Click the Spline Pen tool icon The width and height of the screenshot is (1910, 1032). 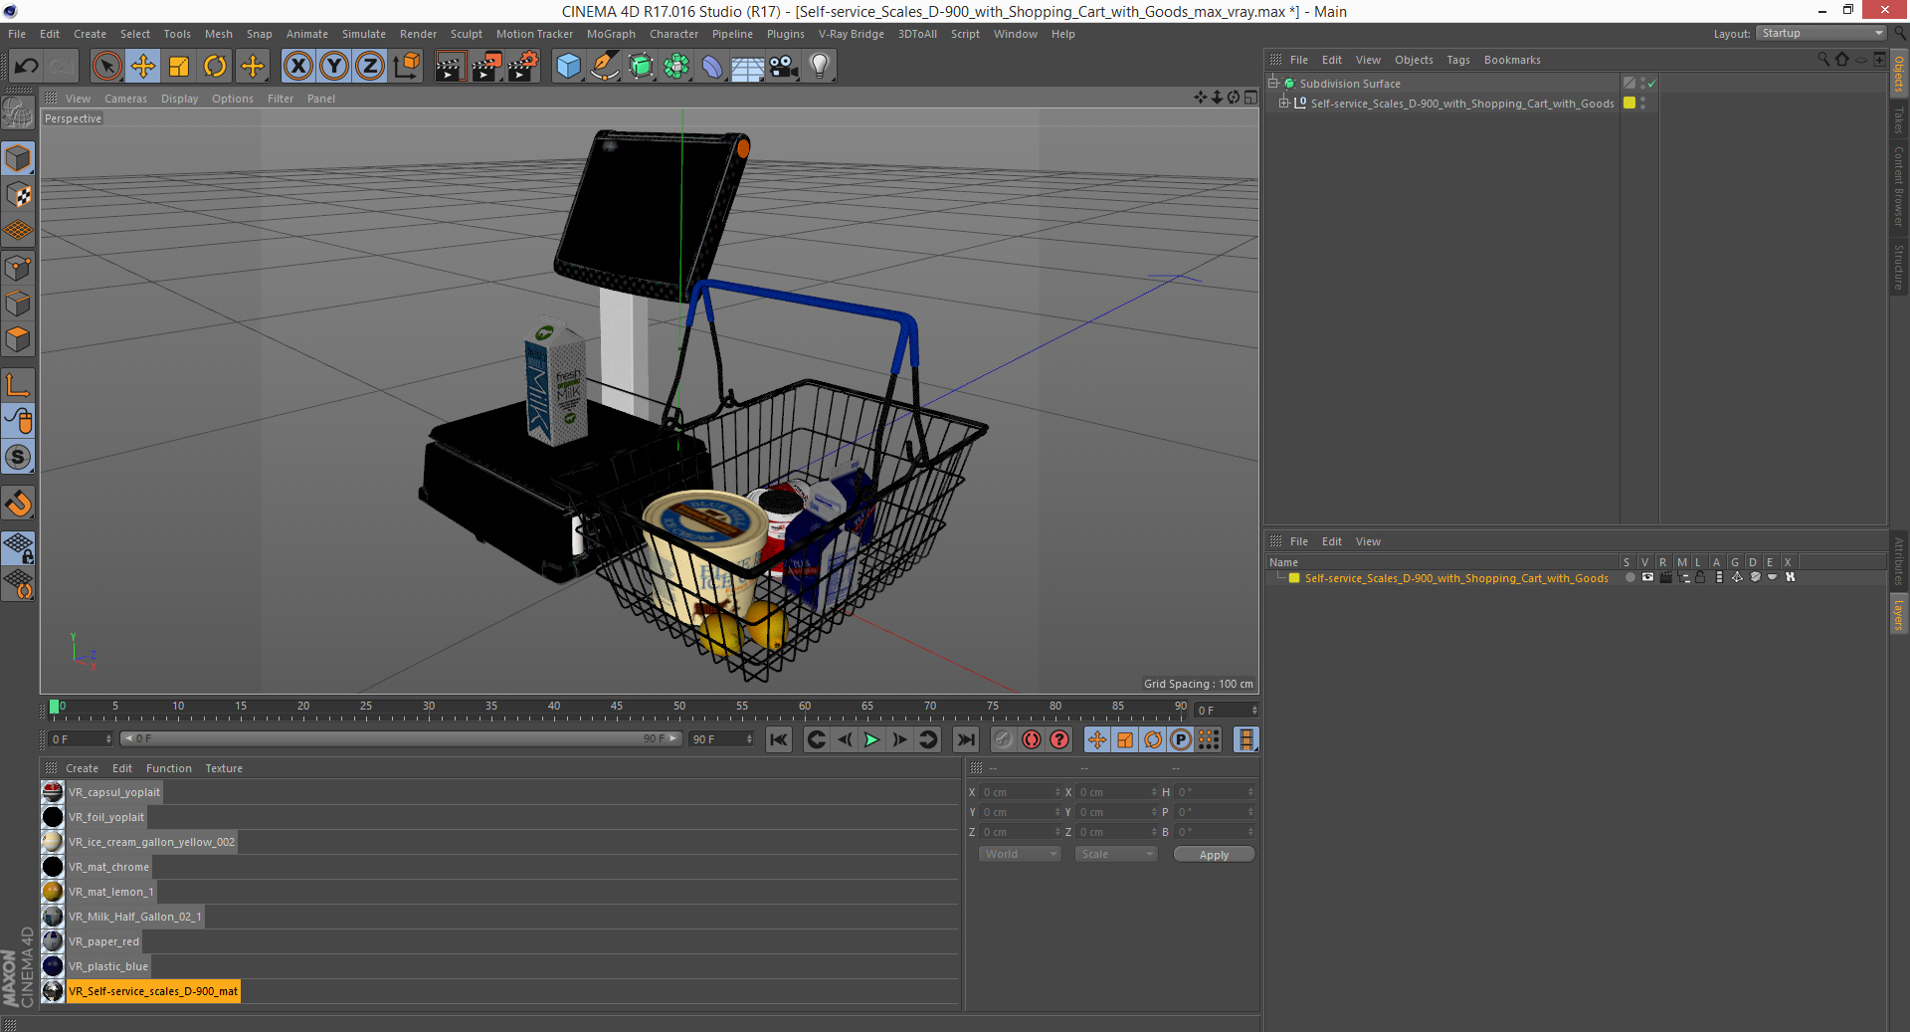tap(604, 67)
